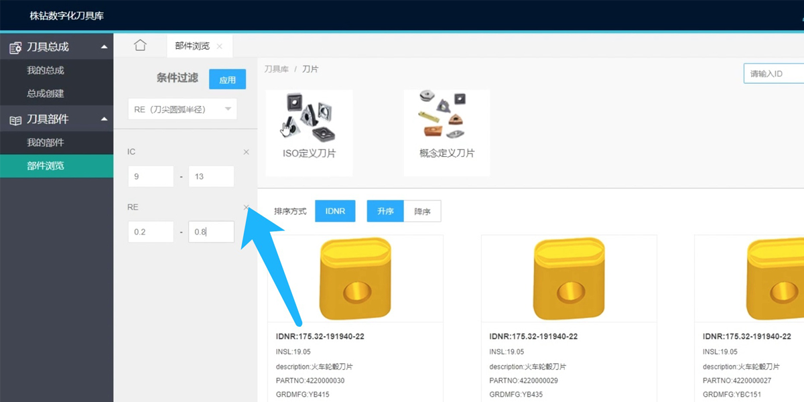Toggle sorting by IDNR
The image size is (804, 402).
pos(335,211)
